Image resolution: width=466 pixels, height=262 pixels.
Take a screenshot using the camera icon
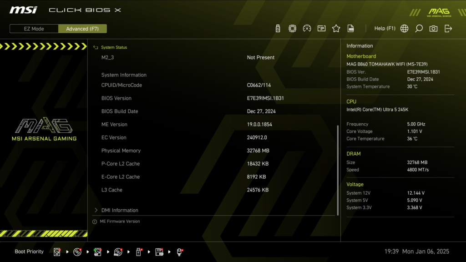tap(433, 28)
